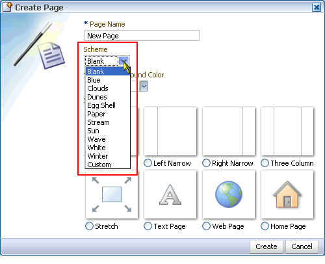This screenshot has height=264, width=325.
Task: Click the Three Column layout thumbnail
Action: pyautogui.click(x=287, y=131)
